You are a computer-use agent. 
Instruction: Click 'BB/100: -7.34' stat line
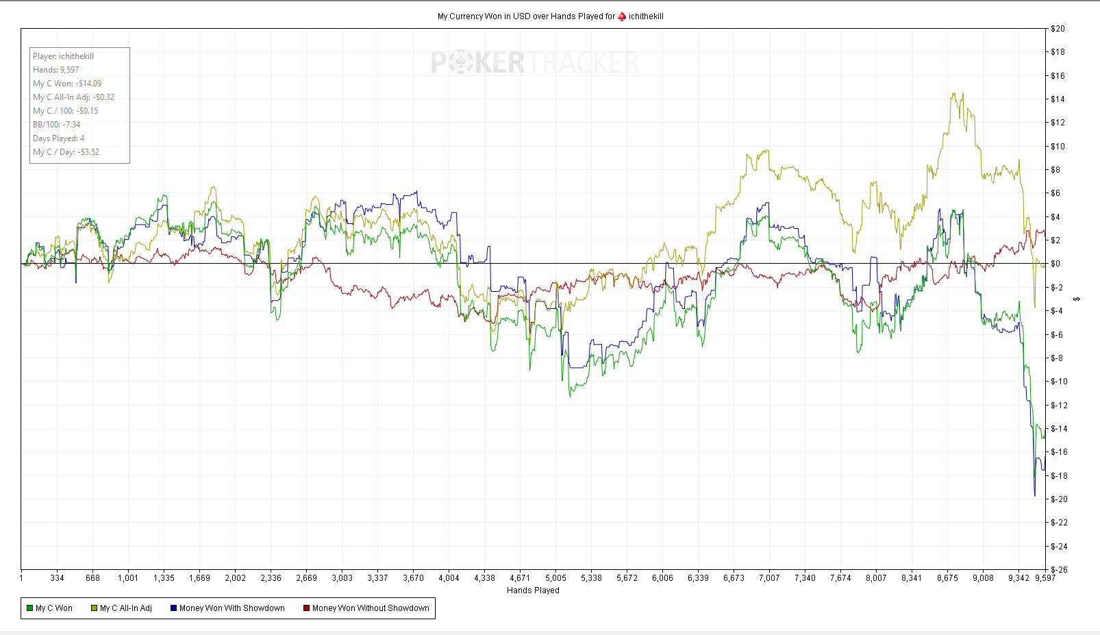(57, 125)
